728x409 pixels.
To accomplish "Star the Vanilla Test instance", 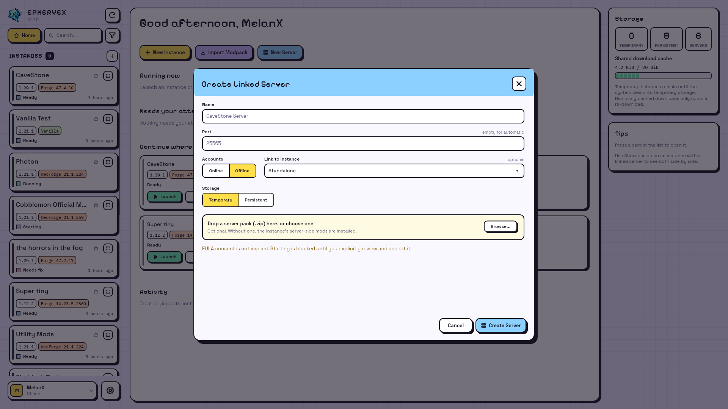I will (x=96, y=119).
